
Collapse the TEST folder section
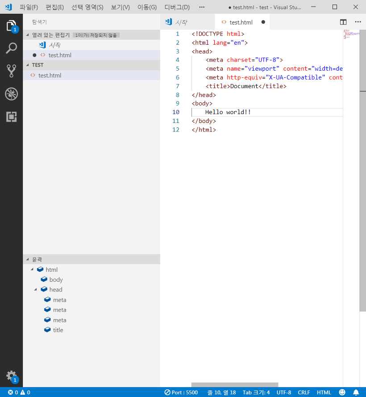pos(28,65)
